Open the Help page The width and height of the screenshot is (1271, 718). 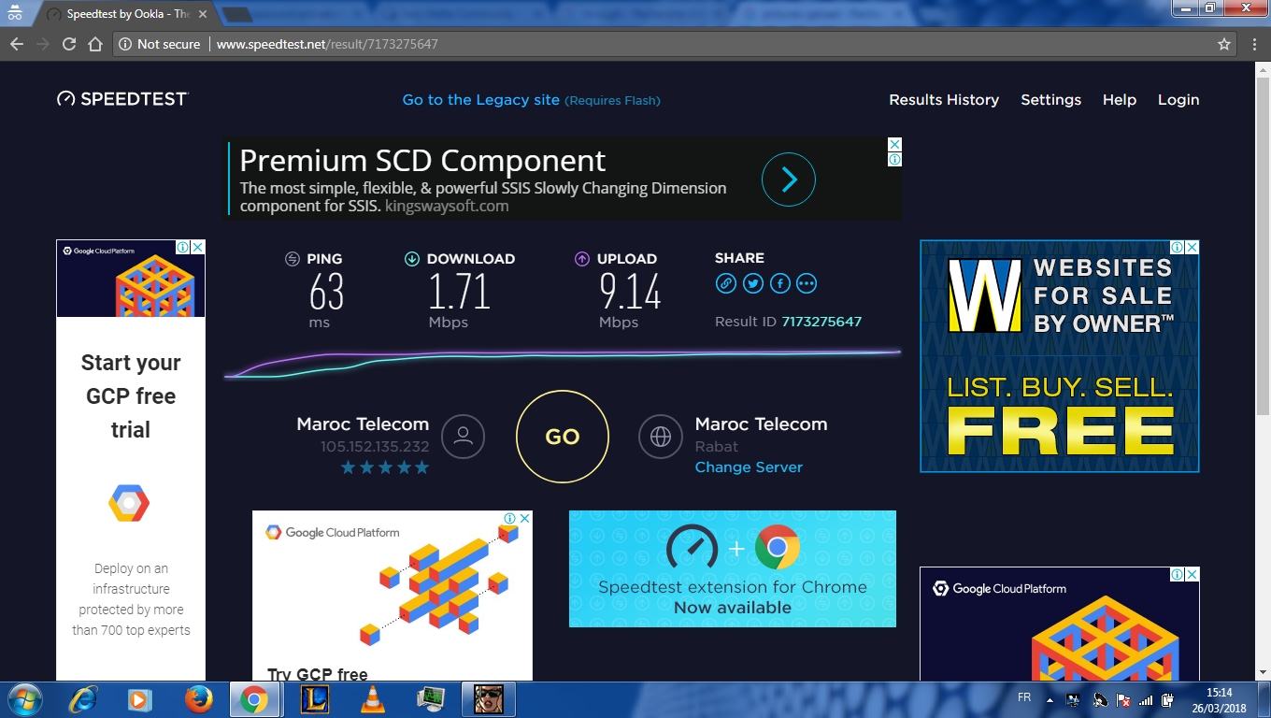(1119, 100)
